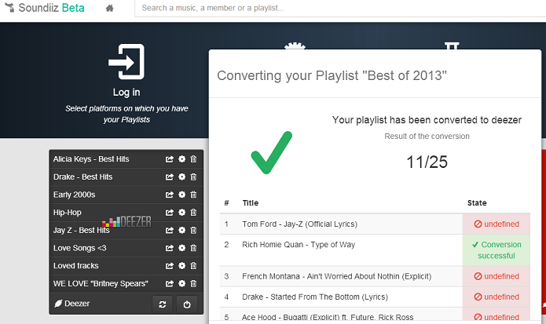Image resolution: width=546 pixels, height=324 pixels.
Task: Click share icon for Hip-Hop playlist
Action: [x=169, y=212]
